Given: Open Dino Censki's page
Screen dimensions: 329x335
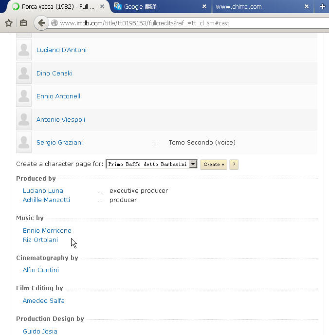Looking at the screenshot, I should [x=55, y=73].
